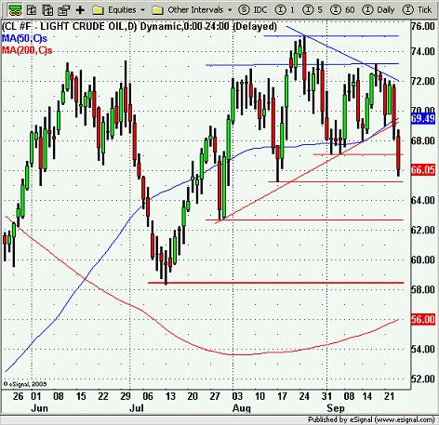This screenshot has height=425, width=439.
Task: Click the (Delayed) status text in title
Action: click(x=255, y=26)
